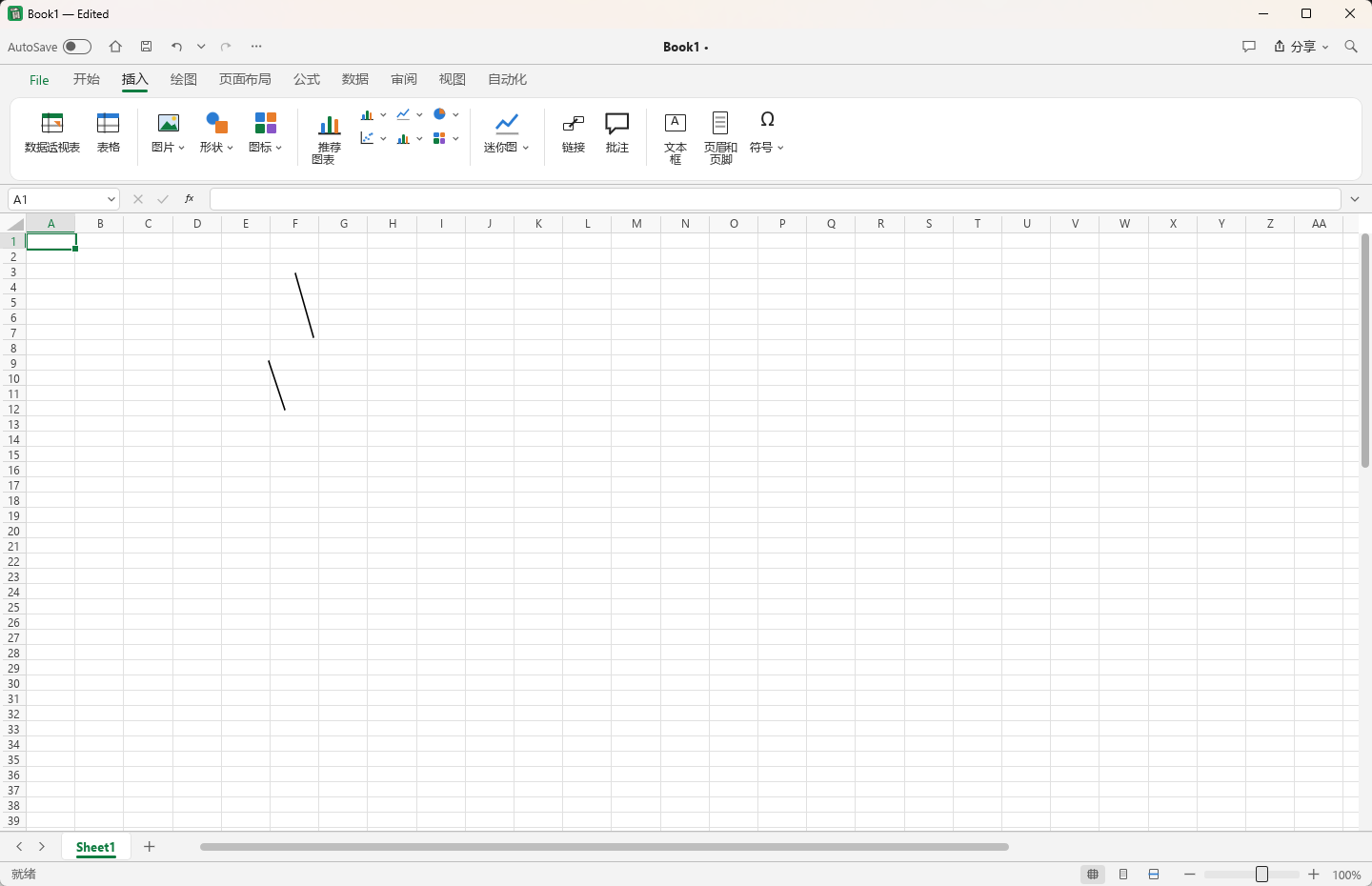This screenshot has width=1372, height=886.
Task: Insert a 文本框 text box
Action: [x=676, y=138]
